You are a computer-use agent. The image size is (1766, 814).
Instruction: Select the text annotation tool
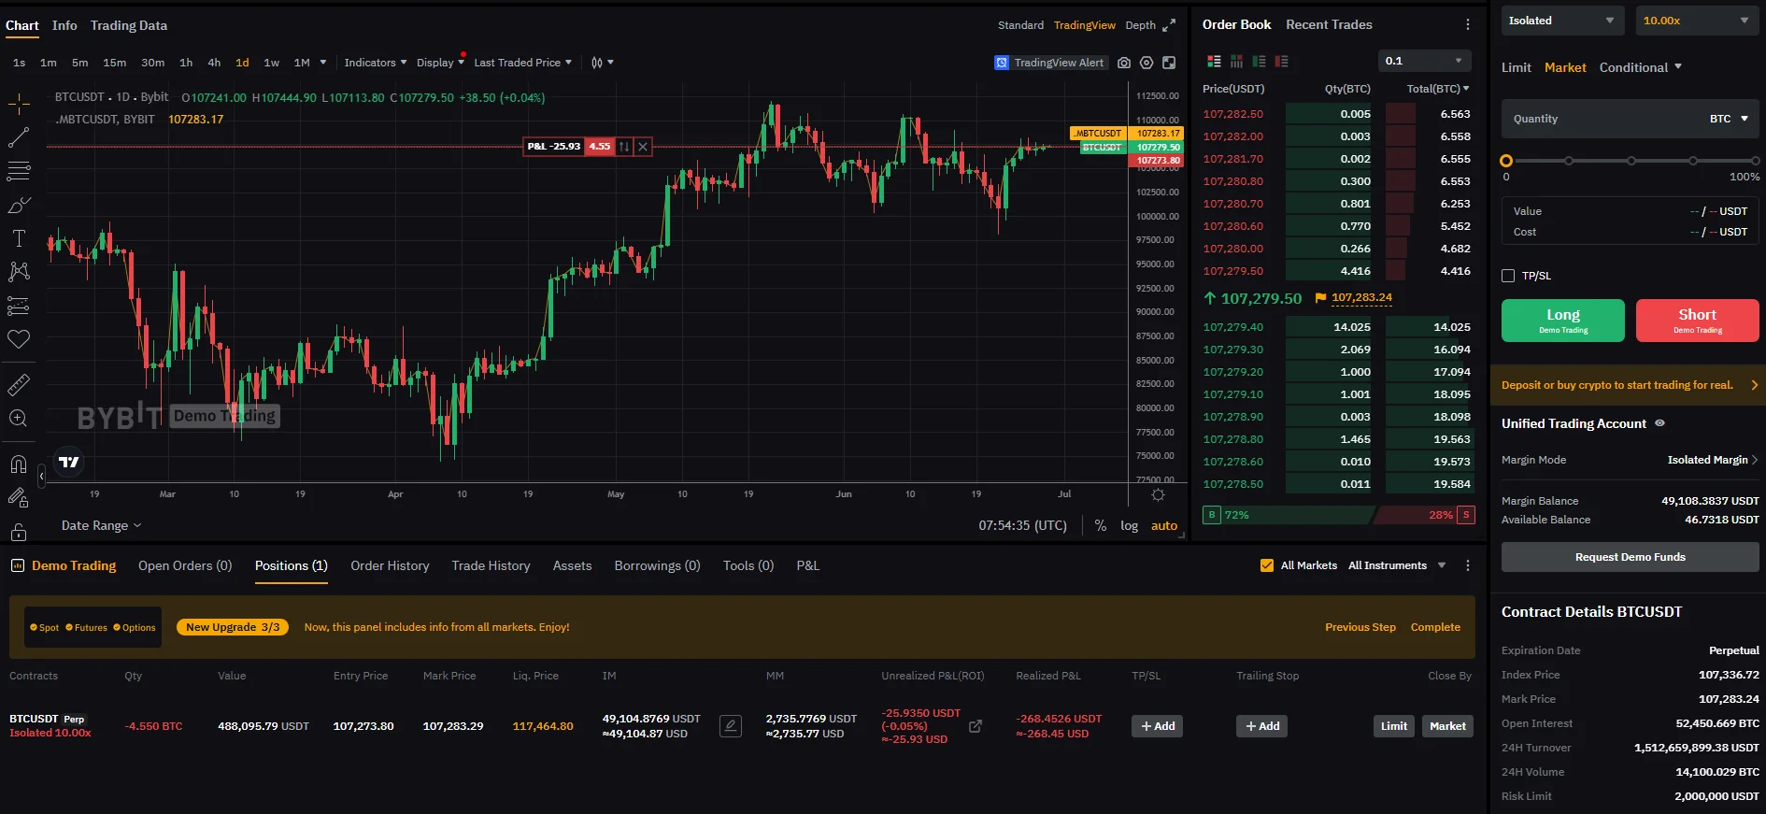pyautogui.click(x=19, y=238)
